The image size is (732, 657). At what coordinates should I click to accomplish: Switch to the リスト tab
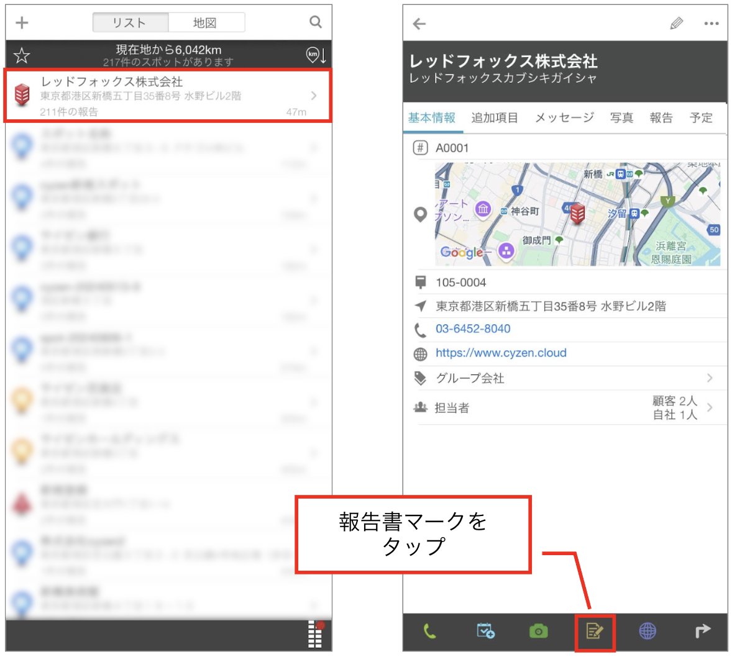(x=130, y=22)
